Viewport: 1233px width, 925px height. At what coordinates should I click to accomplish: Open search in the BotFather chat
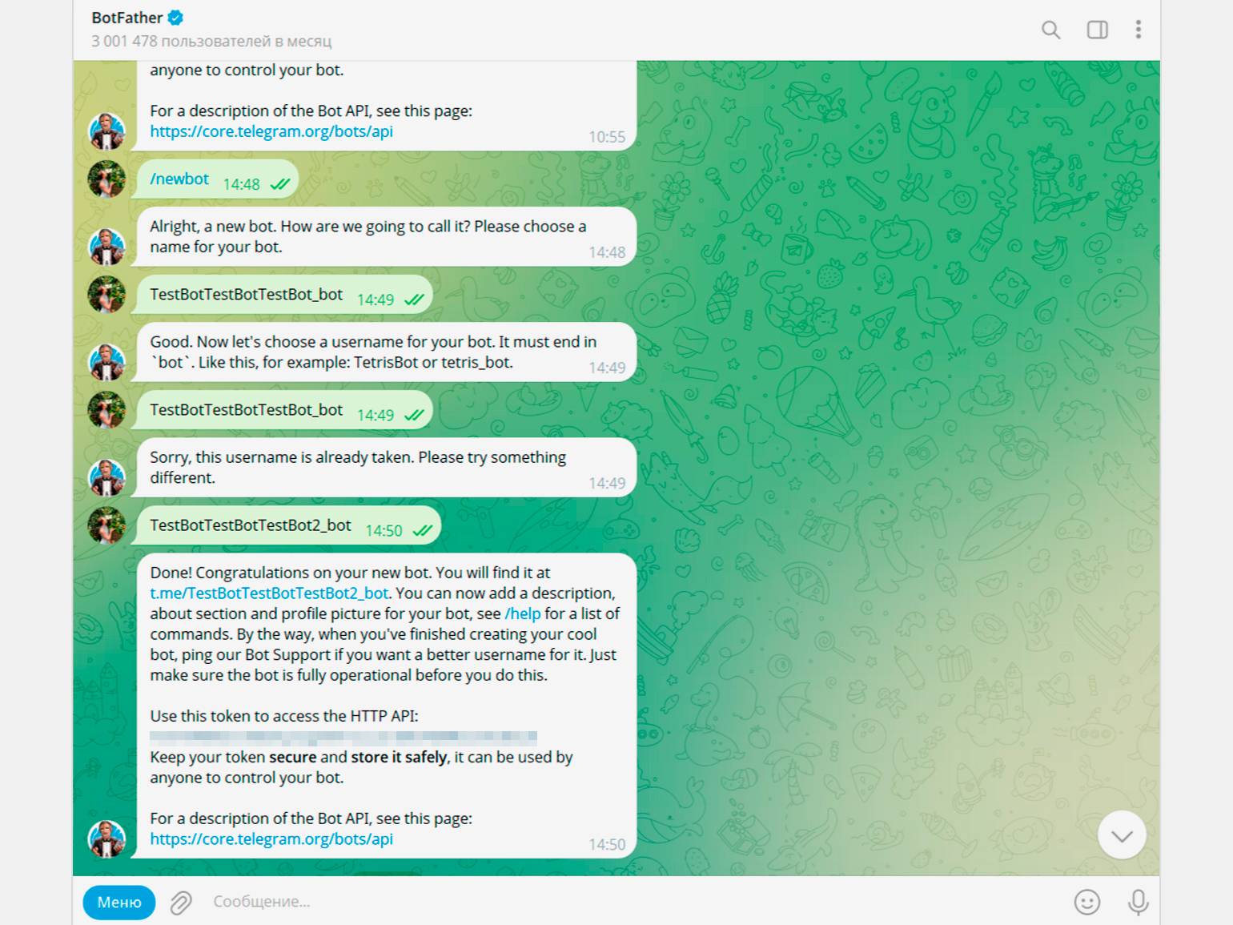coord(1050,30)
